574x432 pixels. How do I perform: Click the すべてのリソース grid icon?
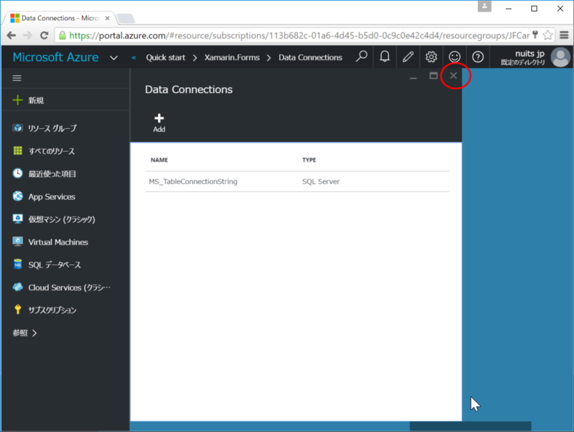click(x=17, y=150)
